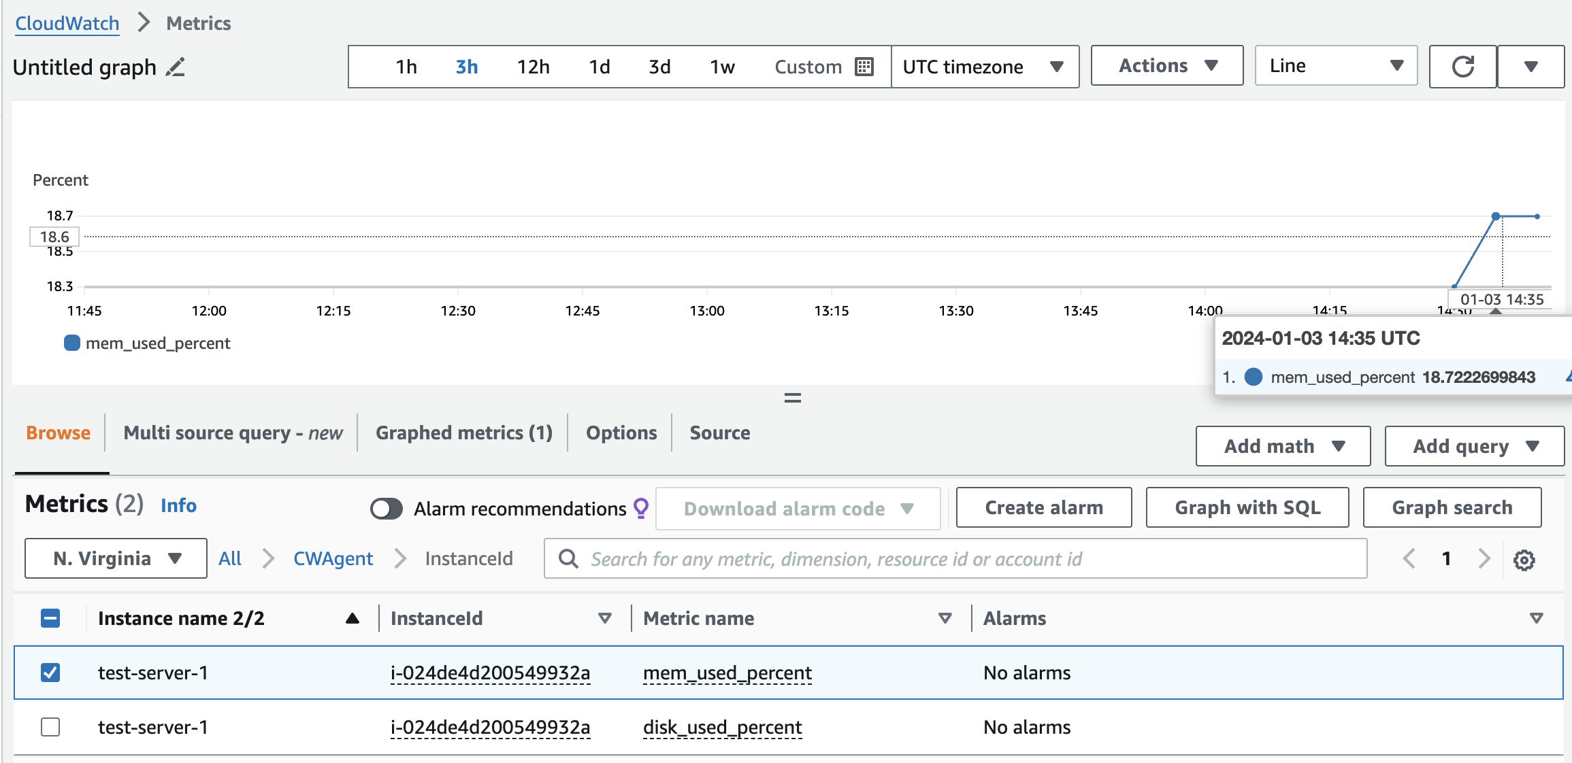Open the Source tab

(719, 433)
